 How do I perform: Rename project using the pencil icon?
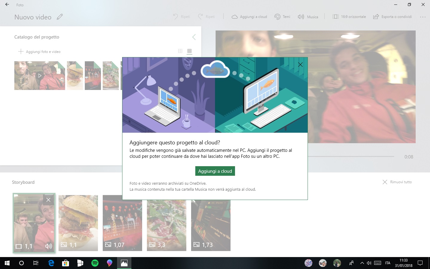point(60,17)
